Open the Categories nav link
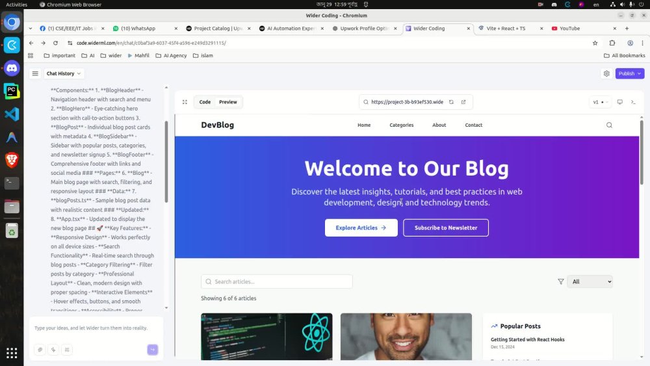Screen dimensions: 650x366 (x=401, y=125)
